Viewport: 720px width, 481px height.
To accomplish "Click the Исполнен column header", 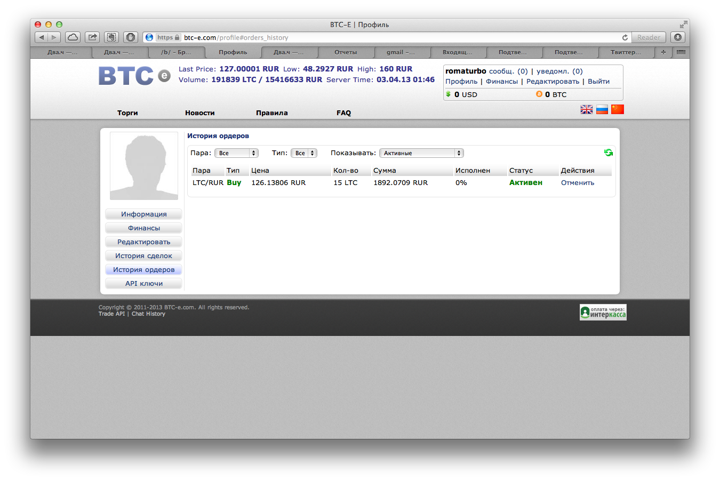I will coord(473,170).
